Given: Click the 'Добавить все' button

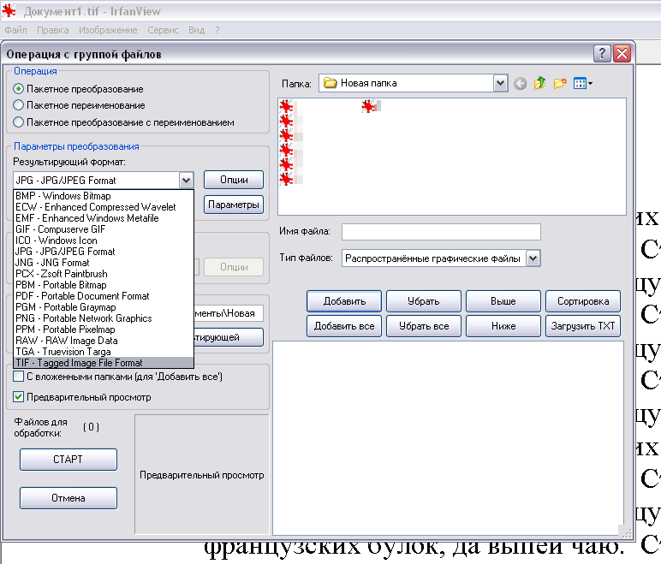Looking at the screenshot, I should pyautogui.click(x=344, y=326).
